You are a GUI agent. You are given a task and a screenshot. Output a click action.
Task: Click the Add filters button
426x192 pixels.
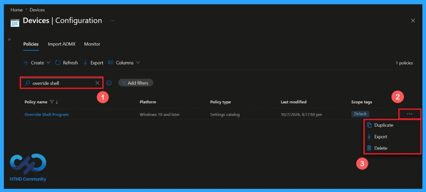[x=136, y=83]
